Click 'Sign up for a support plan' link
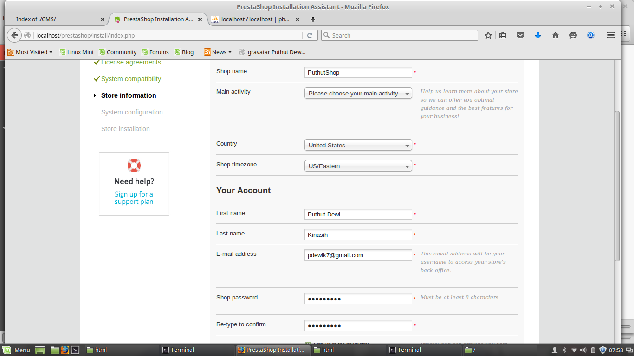Image resolution: width=634 pixels, height=356 pixels. coord(134,198)
